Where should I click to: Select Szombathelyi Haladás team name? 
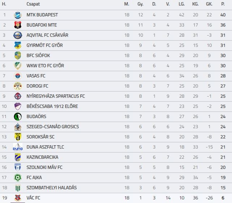point(52,188)
